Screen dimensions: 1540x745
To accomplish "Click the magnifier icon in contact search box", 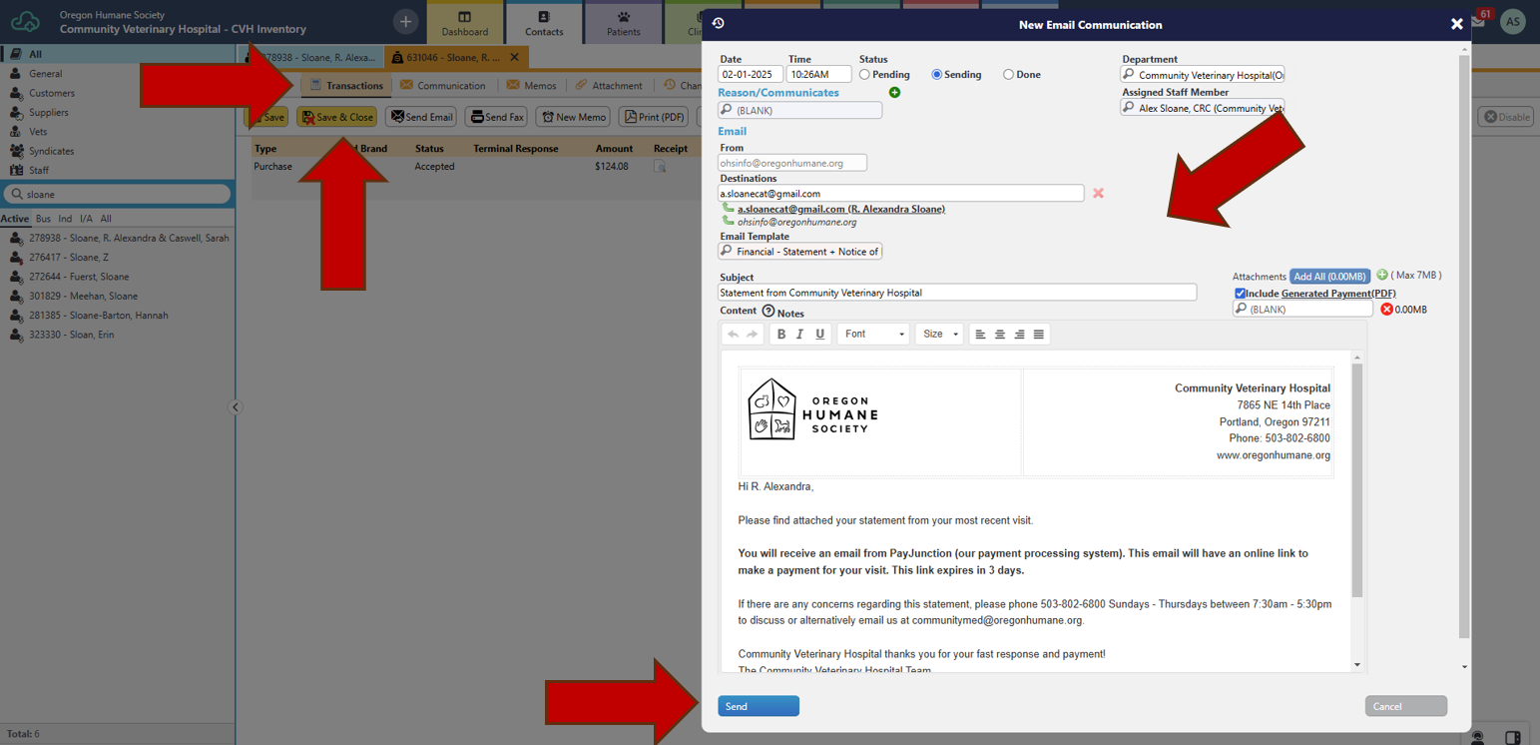I will [17, 194].
